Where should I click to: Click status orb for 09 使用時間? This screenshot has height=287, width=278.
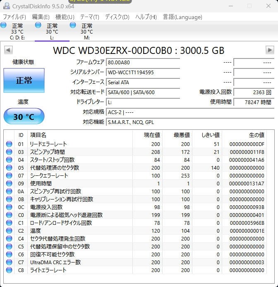(x=9, y=183)
